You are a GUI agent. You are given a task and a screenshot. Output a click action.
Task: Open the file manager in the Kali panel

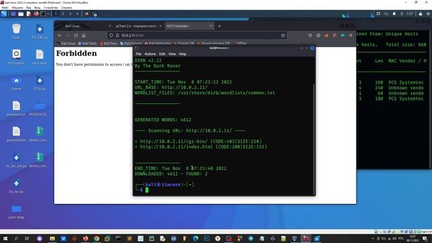(x=21, y=13)
